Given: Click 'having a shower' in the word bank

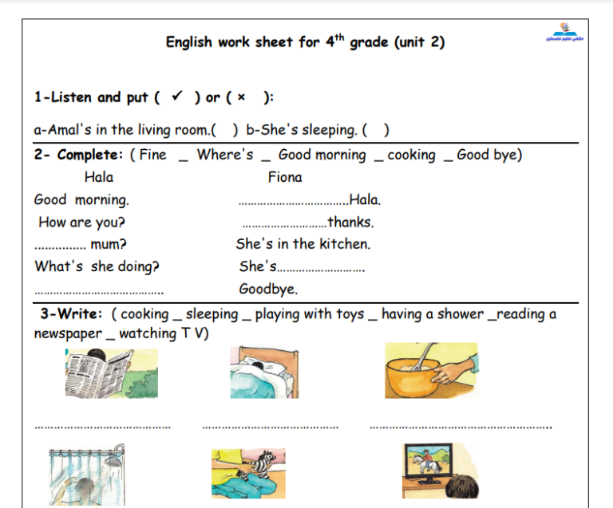Looking at the screenshot, I should [433, 314].
